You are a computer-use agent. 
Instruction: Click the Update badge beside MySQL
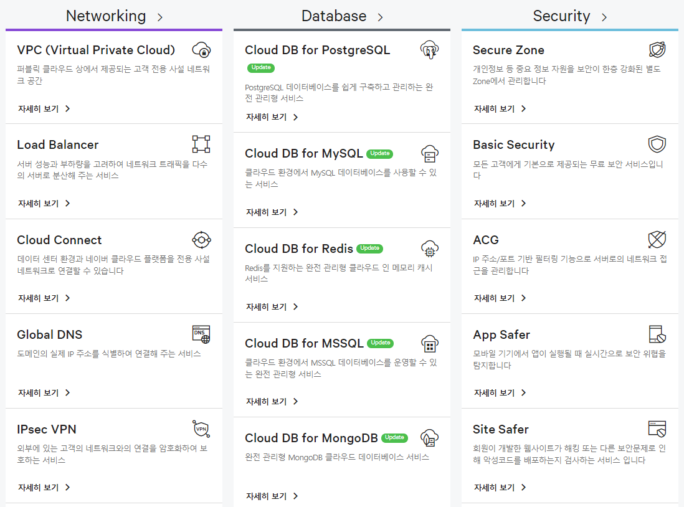tap(380, 154)
